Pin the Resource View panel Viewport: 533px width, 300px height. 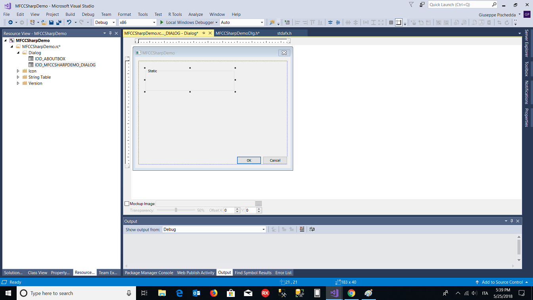[110, 33]
